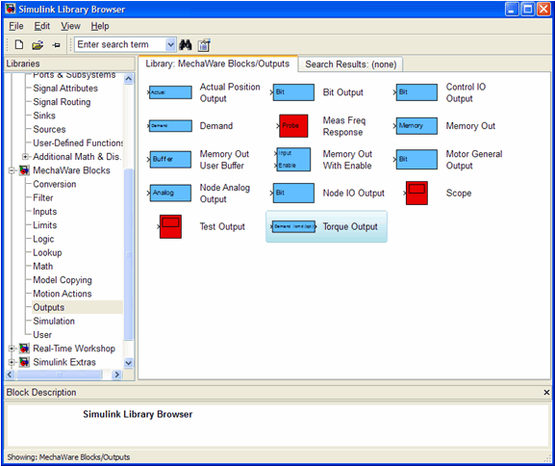Click the binoculars search icon
Viewport: 555px width, 466px height.
186,44
